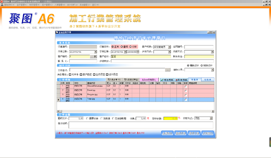Check the box in the Tulips.jpg row
Screen dimensions: 271x158
186,100
